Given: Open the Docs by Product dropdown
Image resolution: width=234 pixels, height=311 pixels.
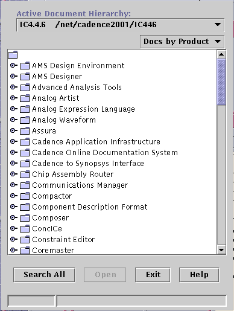Looking at the screenshot, I should coord(182,42).
